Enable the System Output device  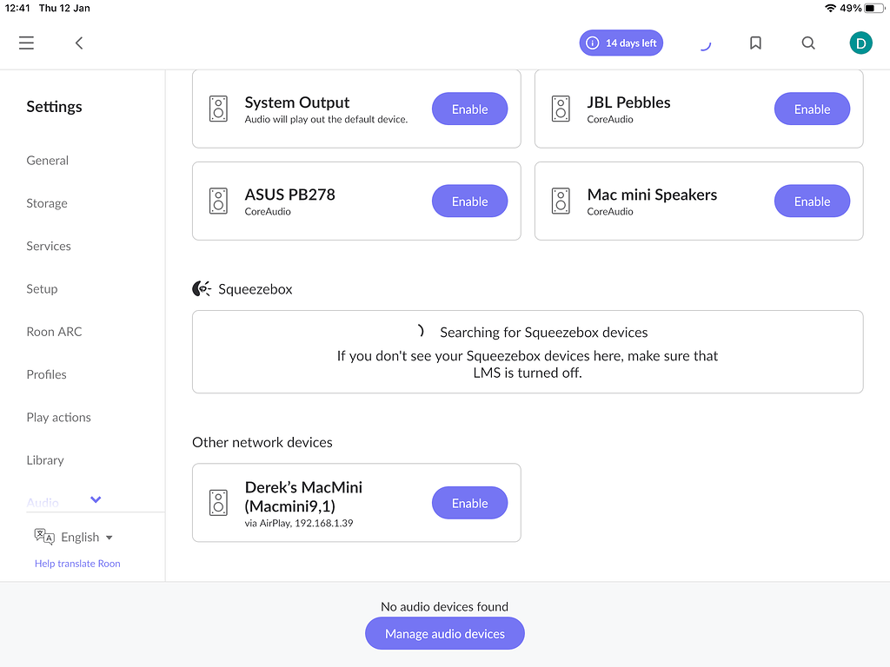pos(469,109)
